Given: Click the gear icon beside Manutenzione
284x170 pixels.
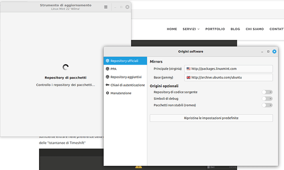Looking at the screenshot, I should (x=107, y=93).
